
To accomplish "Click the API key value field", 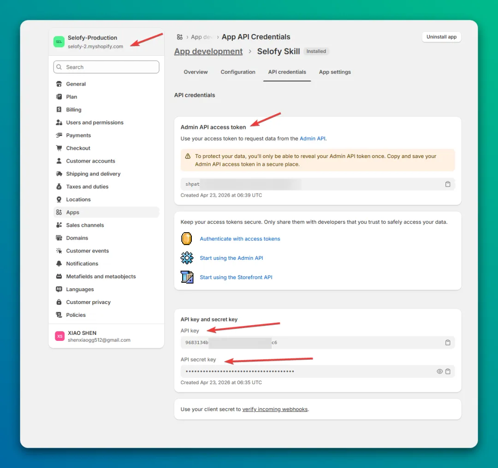I will tap(318, 342).
